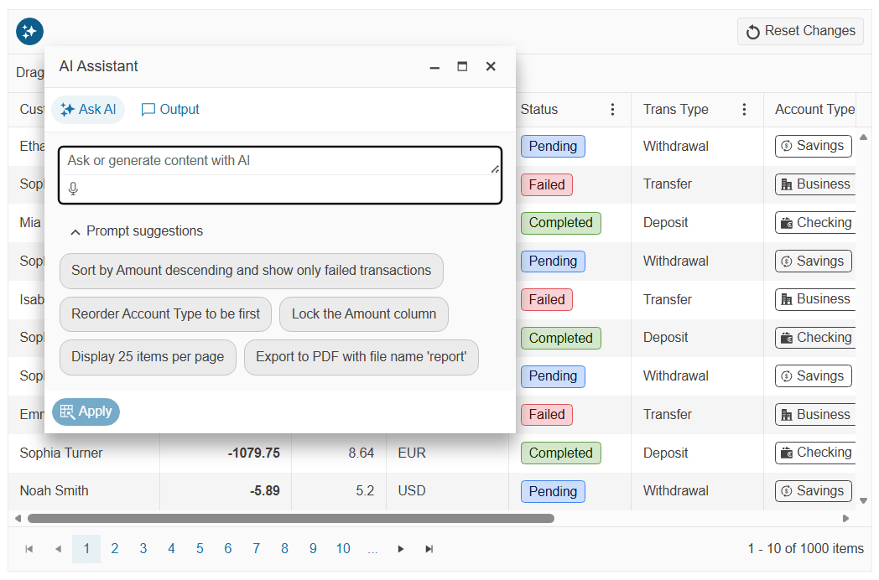Select the Ask AI tab
The width and height of the screenshot is (879, 580).
click(88, 109)
